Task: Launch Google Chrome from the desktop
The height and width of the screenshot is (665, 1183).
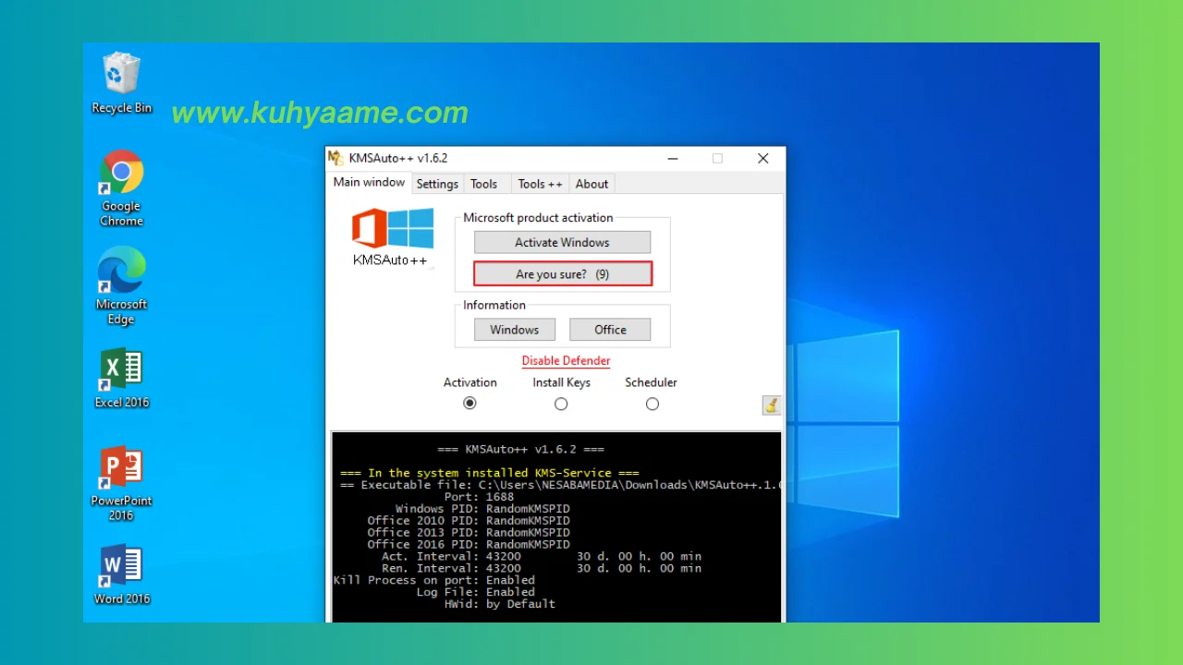Action: [121, 187]
